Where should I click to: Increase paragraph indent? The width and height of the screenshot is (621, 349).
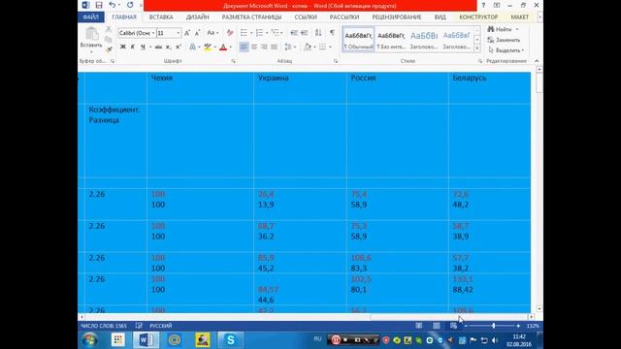(x=304, y=33)
